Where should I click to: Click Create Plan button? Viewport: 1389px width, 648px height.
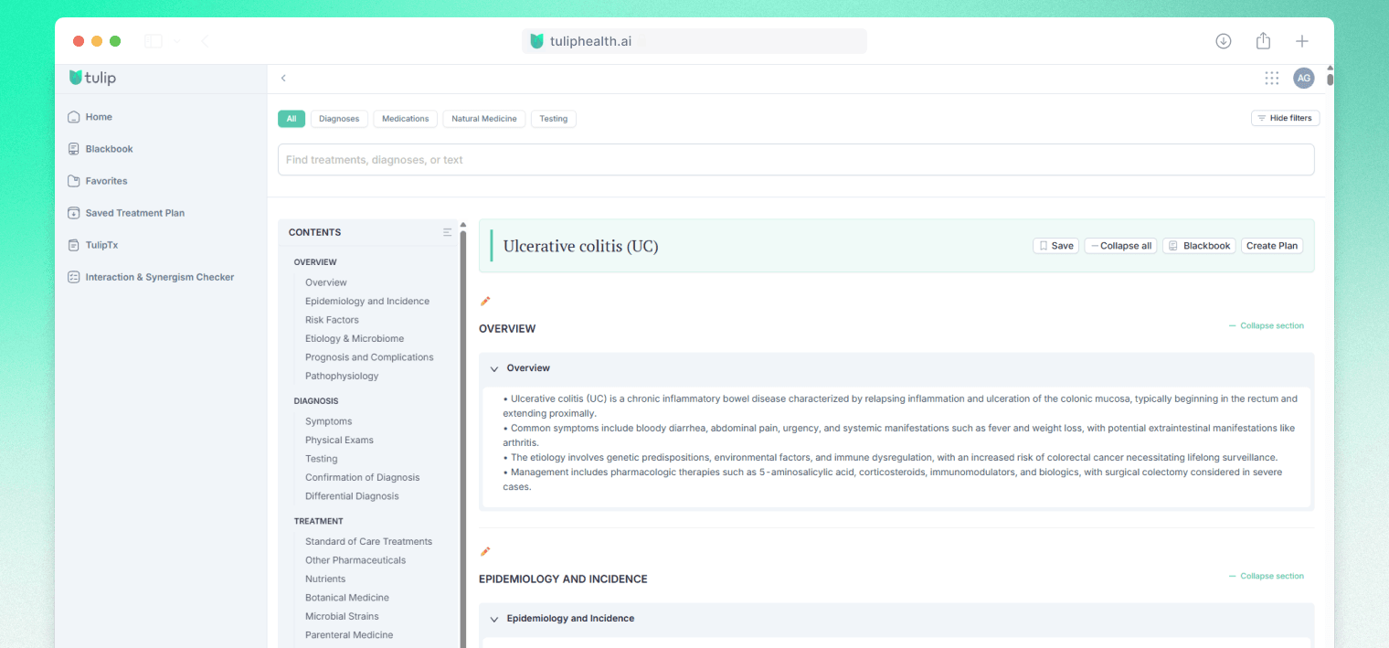[x=1272, y=246]
